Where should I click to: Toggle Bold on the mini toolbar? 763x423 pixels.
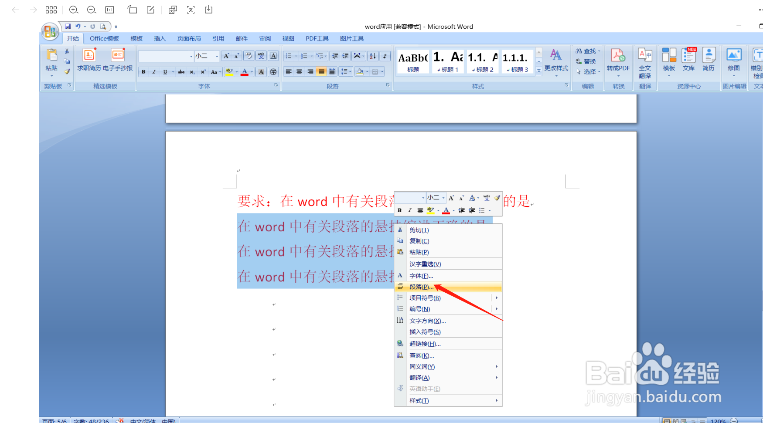tap(399, 210)
